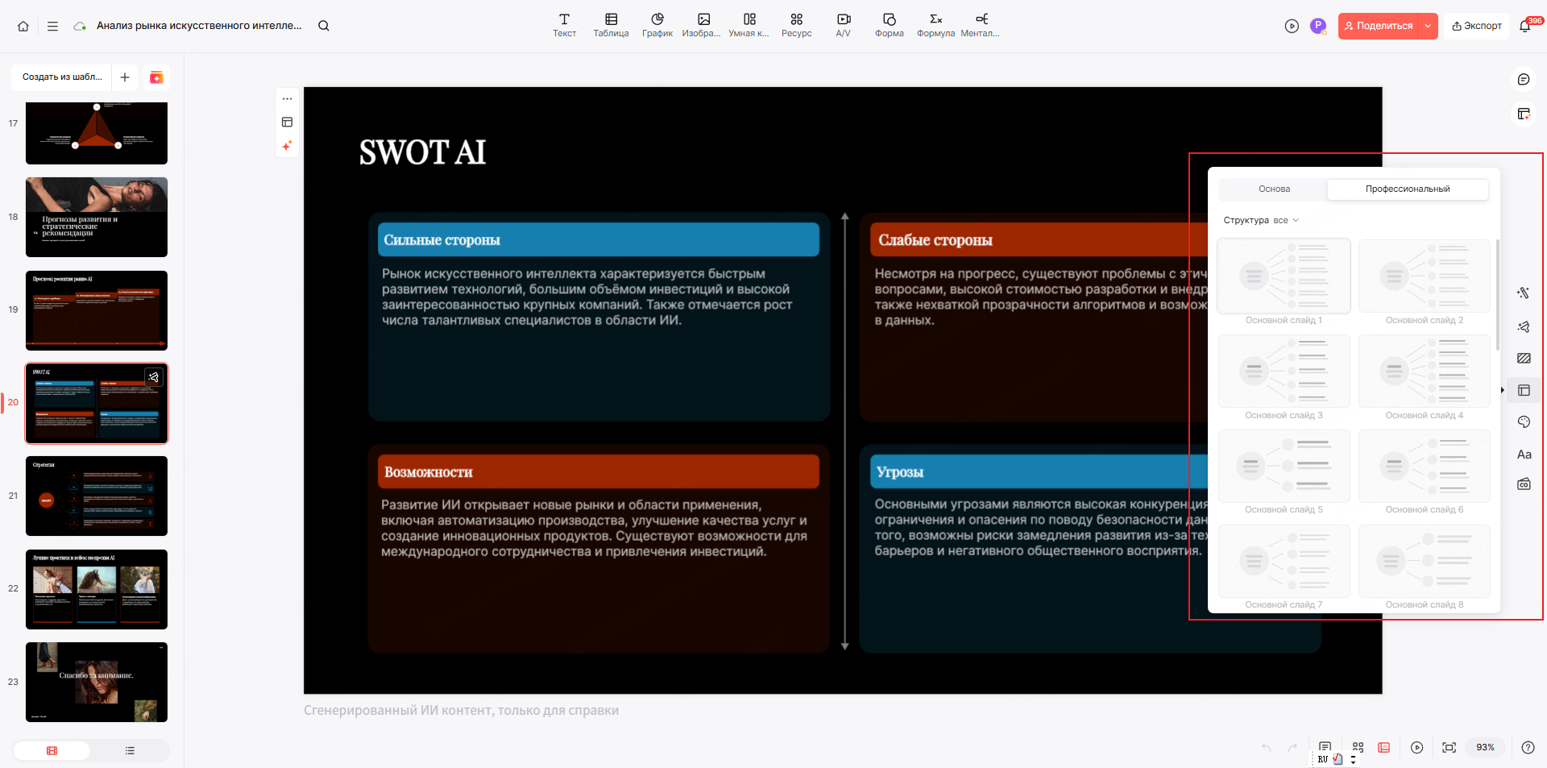Click the Aa font settings icon
Screen dimensions: 1547x768
tap(1523, 455)
